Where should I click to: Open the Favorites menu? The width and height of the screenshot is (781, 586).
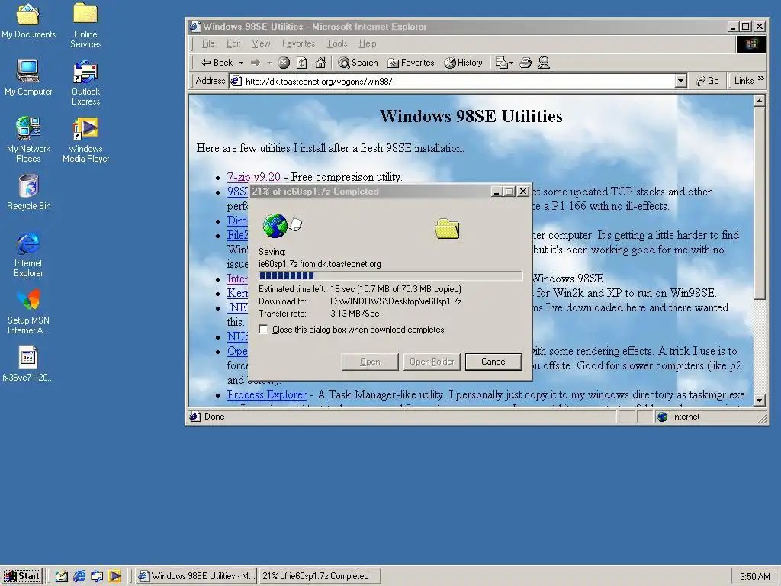pyautogui.click(x=298, y=43)
